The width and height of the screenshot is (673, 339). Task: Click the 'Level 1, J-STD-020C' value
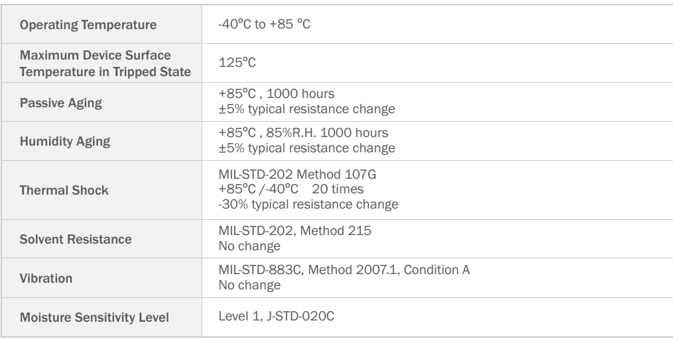(x=276, y=316)
